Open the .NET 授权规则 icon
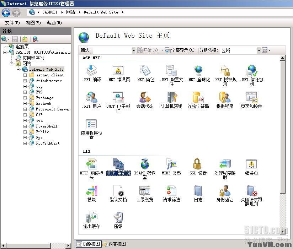 click(x=225, y=75)
